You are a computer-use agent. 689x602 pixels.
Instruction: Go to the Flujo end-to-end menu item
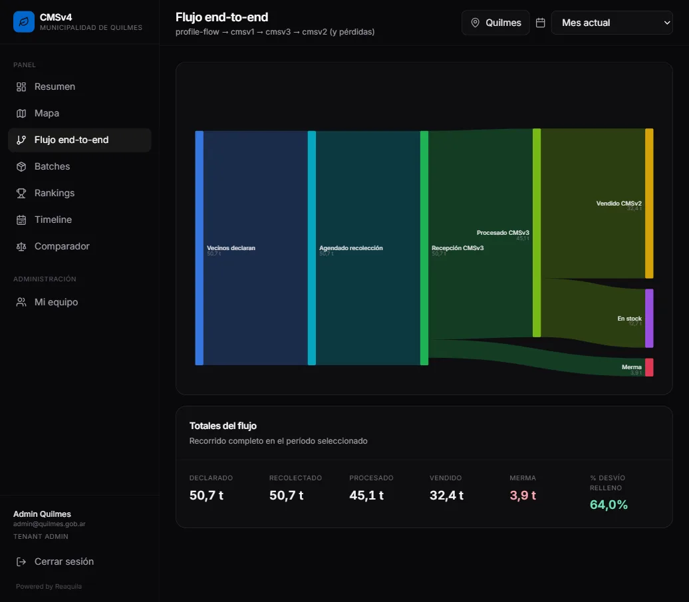click(x=80, y=140)
